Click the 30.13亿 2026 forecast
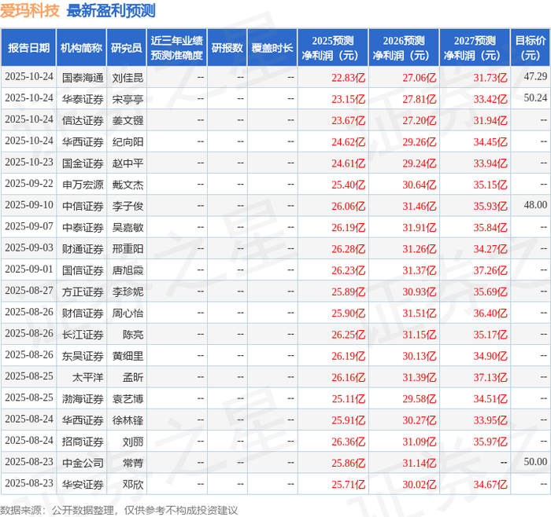The height and width of the screenshot is (517, 551). point(420,356)
